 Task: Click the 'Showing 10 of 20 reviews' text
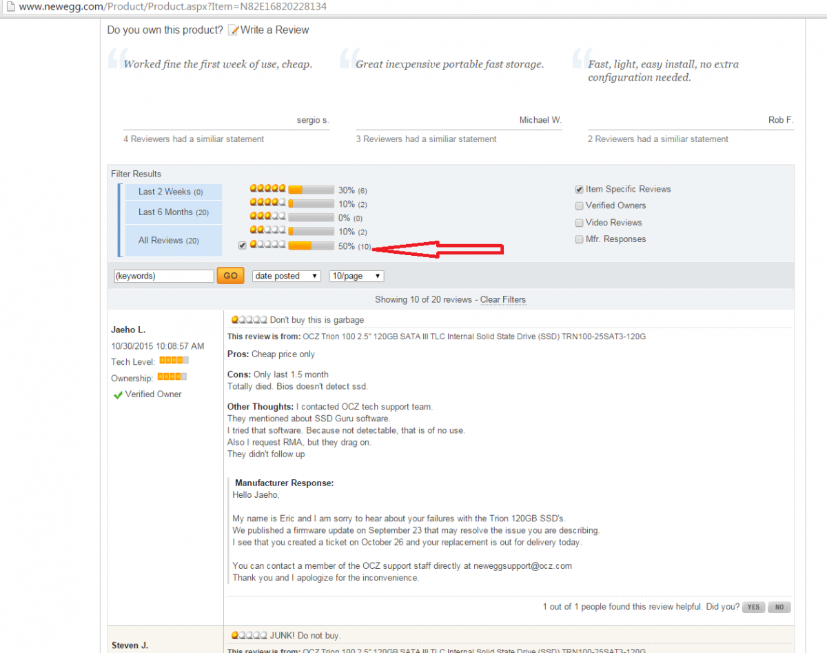pos(423,300)
